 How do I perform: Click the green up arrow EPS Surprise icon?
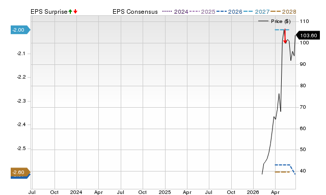tap(70, 12)
